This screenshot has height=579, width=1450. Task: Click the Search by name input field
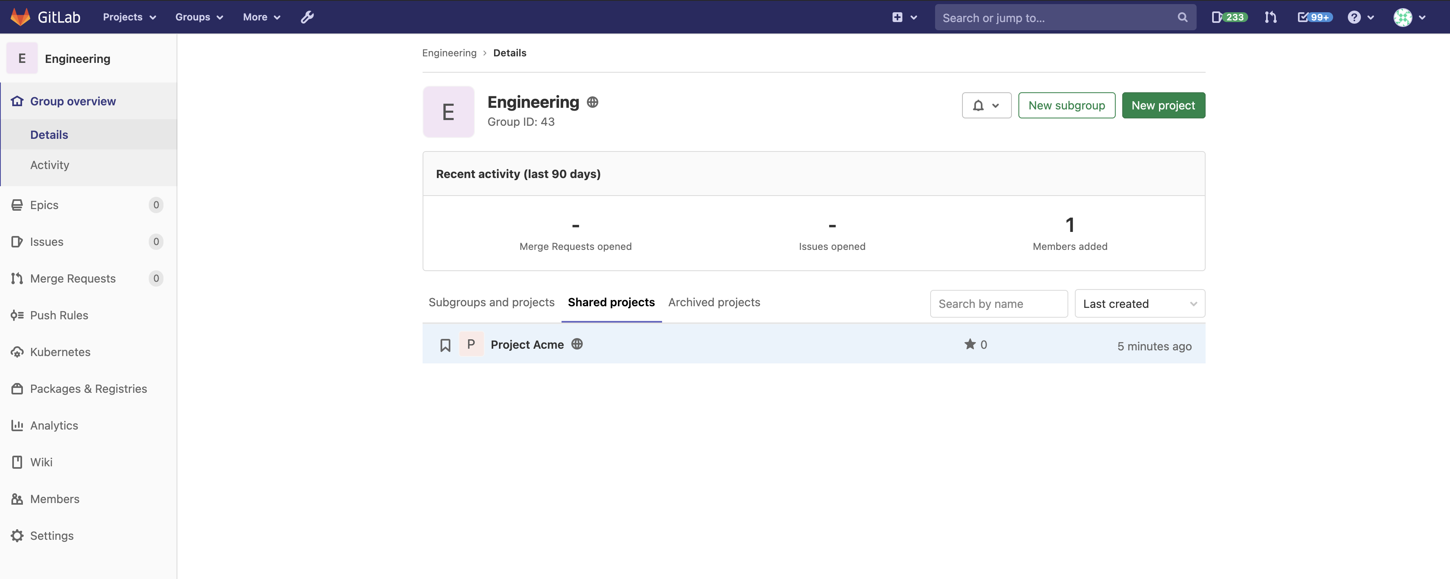click(999, 303)
